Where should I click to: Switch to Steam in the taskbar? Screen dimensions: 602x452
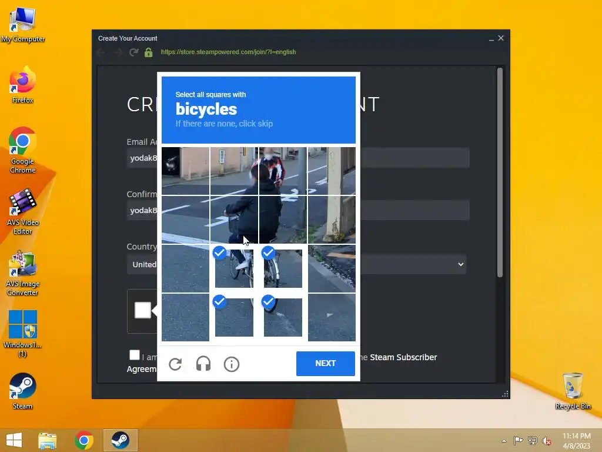(x=120, y=440)
